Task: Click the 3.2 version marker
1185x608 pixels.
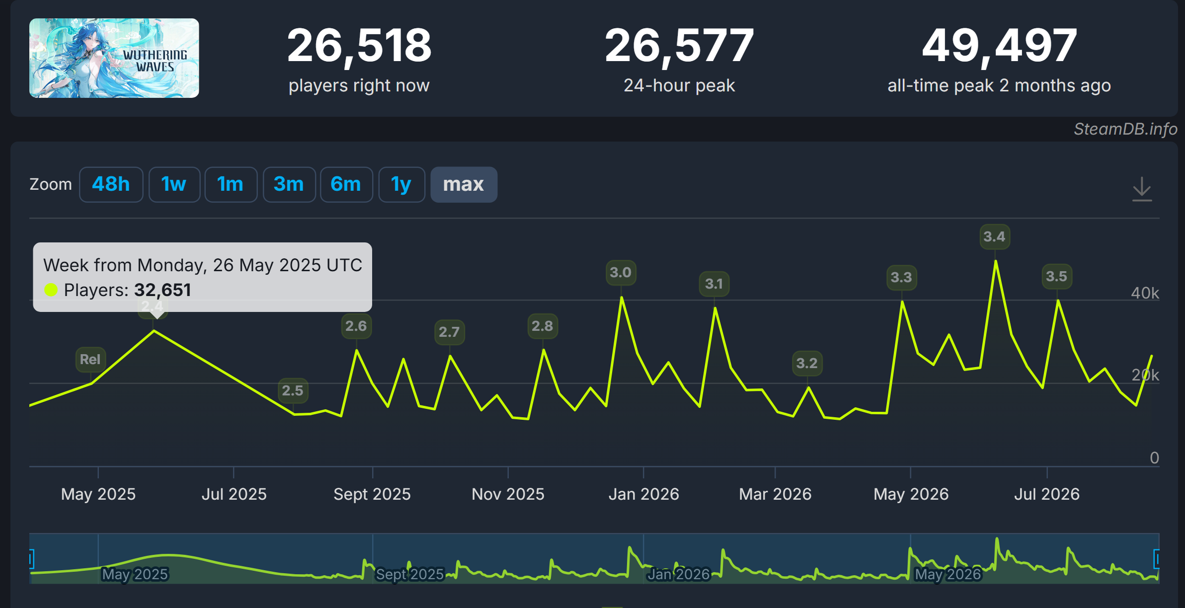Action: coord(807,363)
